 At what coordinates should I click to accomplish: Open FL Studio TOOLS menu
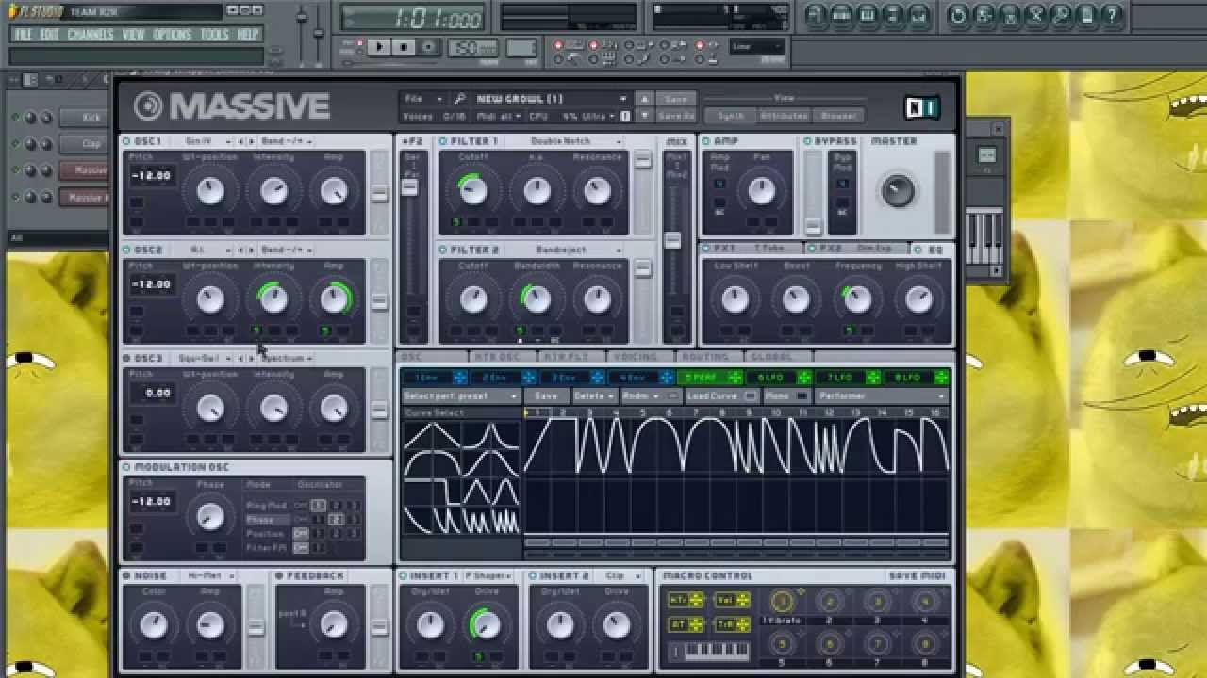click(x=214, y=35)
